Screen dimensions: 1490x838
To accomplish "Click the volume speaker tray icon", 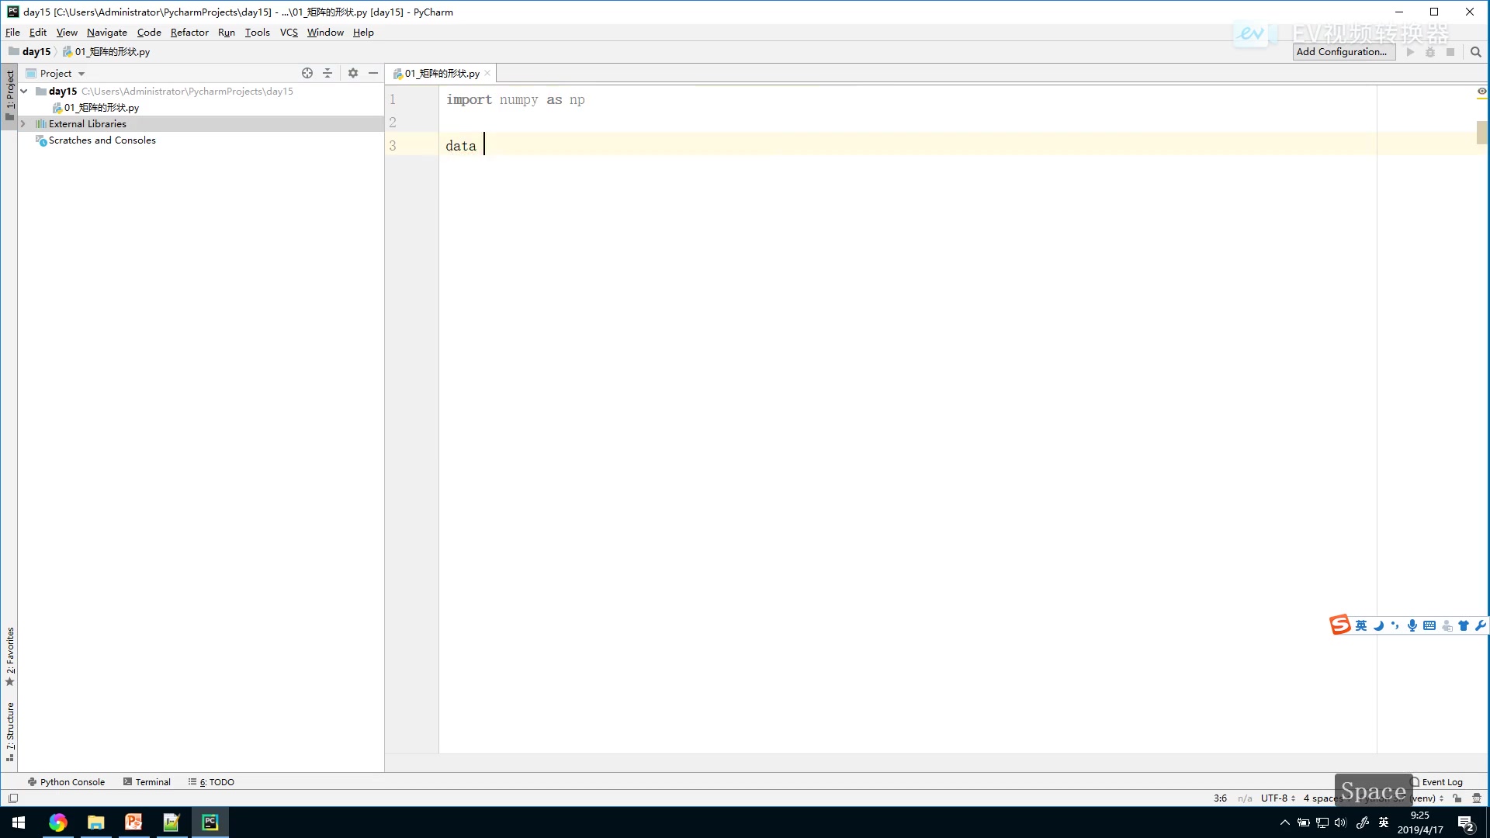I will 1340,822.
